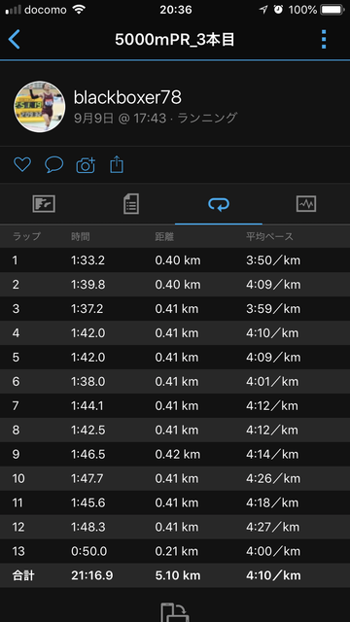The height and width of the screenshot is (622, 350).
Task: Tap the 平均ペース column header
Action: point(269,237)
